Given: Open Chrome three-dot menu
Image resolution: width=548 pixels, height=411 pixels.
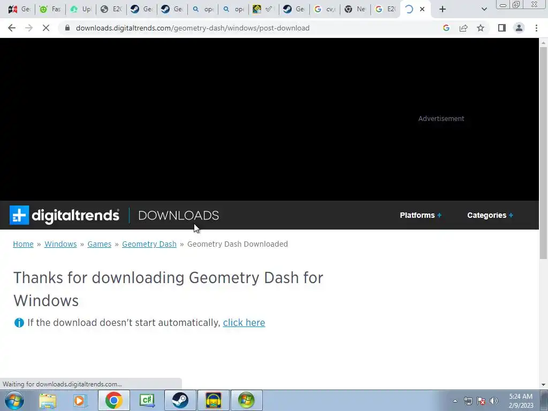Looking at the screenshot, I should pyautogui.click(x=536, y=28).
